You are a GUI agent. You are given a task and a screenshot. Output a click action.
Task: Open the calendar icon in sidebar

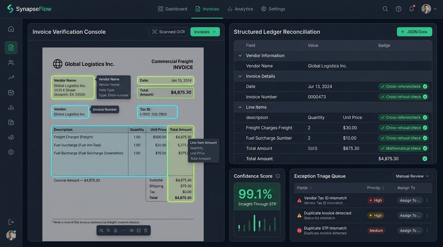click(x=11, y=122)
